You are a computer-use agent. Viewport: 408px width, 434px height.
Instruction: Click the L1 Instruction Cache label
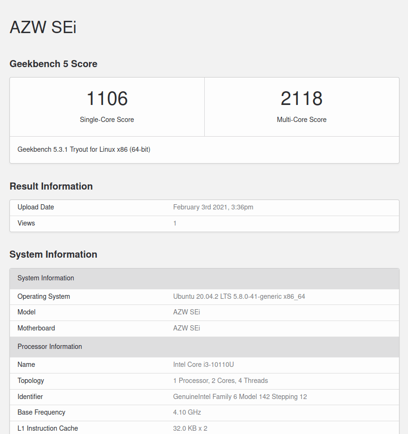click(48, 428)
